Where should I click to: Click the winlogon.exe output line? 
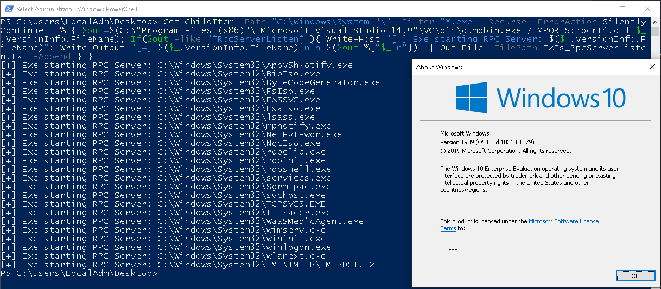166,247
